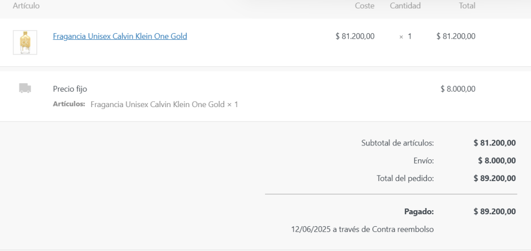The height and width of the screenshot is (251, 531).
Task: Click the Total del pedido amount $ 89.200,00
Action: click(494, 178)
